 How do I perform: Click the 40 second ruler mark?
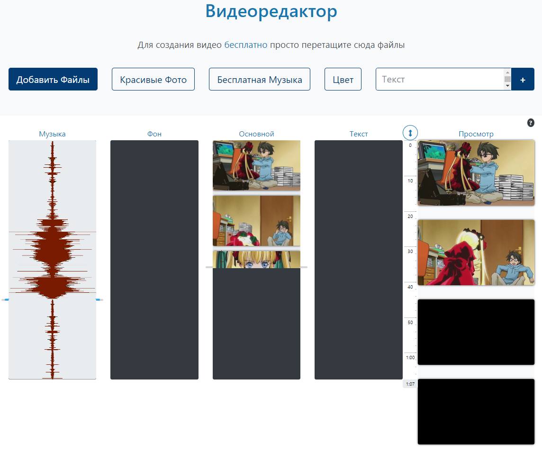410,287
